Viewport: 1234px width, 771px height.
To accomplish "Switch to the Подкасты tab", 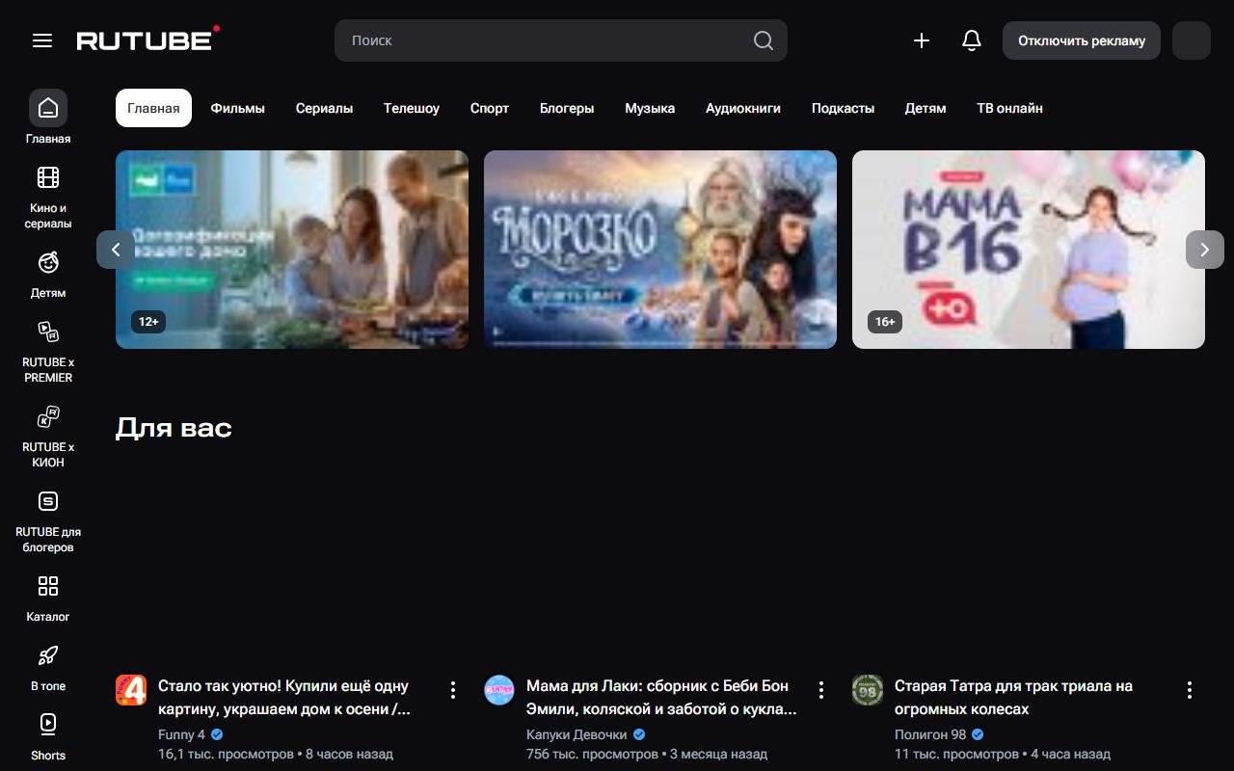I will point(843,108).
